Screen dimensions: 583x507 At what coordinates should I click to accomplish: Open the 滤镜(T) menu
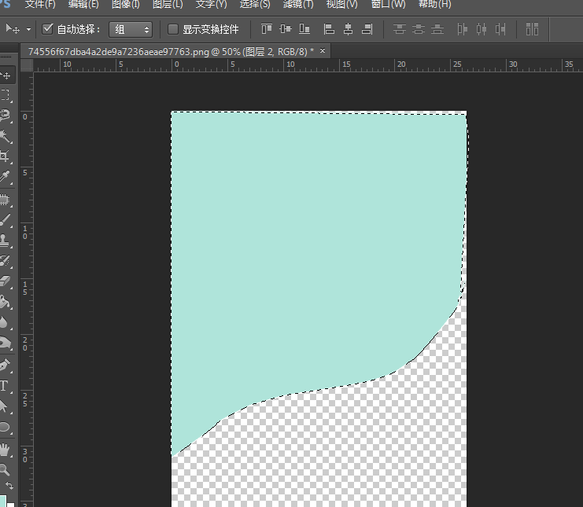pos(298,4)
